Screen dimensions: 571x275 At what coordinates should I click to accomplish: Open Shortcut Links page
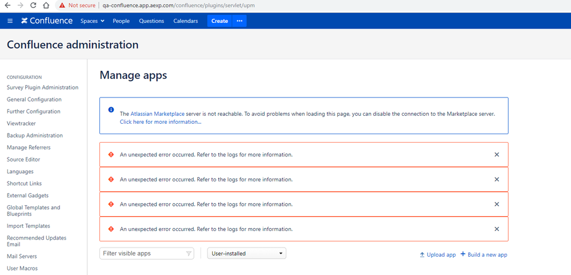[24, 184]
